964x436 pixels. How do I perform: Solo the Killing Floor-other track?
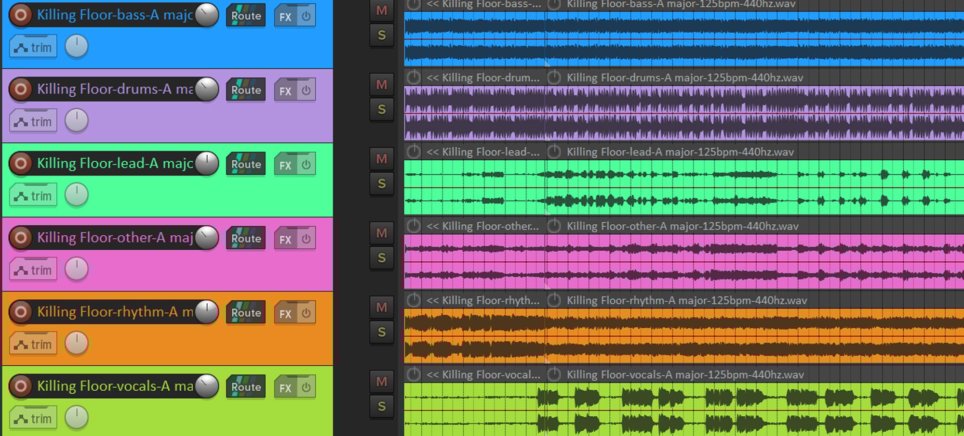click(382, 258)
